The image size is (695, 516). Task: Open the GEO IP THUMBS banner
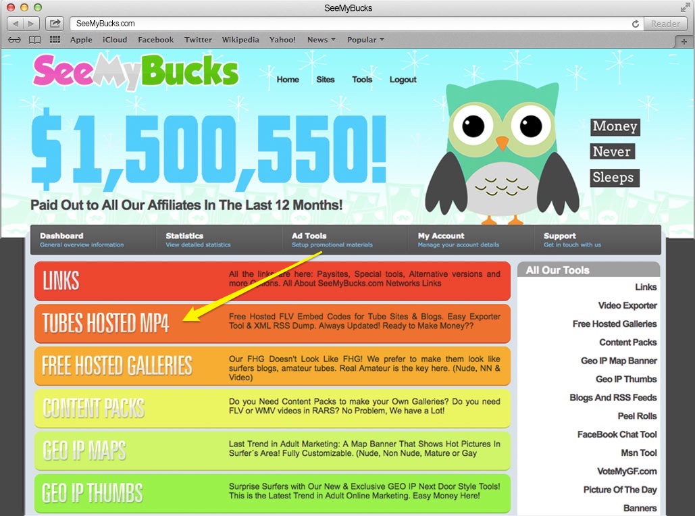pyautogui.click(x=272, y=494)
